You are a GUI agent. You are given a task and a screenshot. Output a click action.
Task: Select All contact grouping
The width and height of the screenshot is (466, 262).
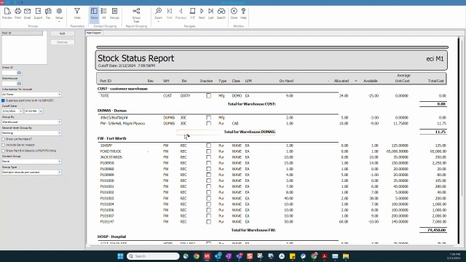tap(103, 13)
